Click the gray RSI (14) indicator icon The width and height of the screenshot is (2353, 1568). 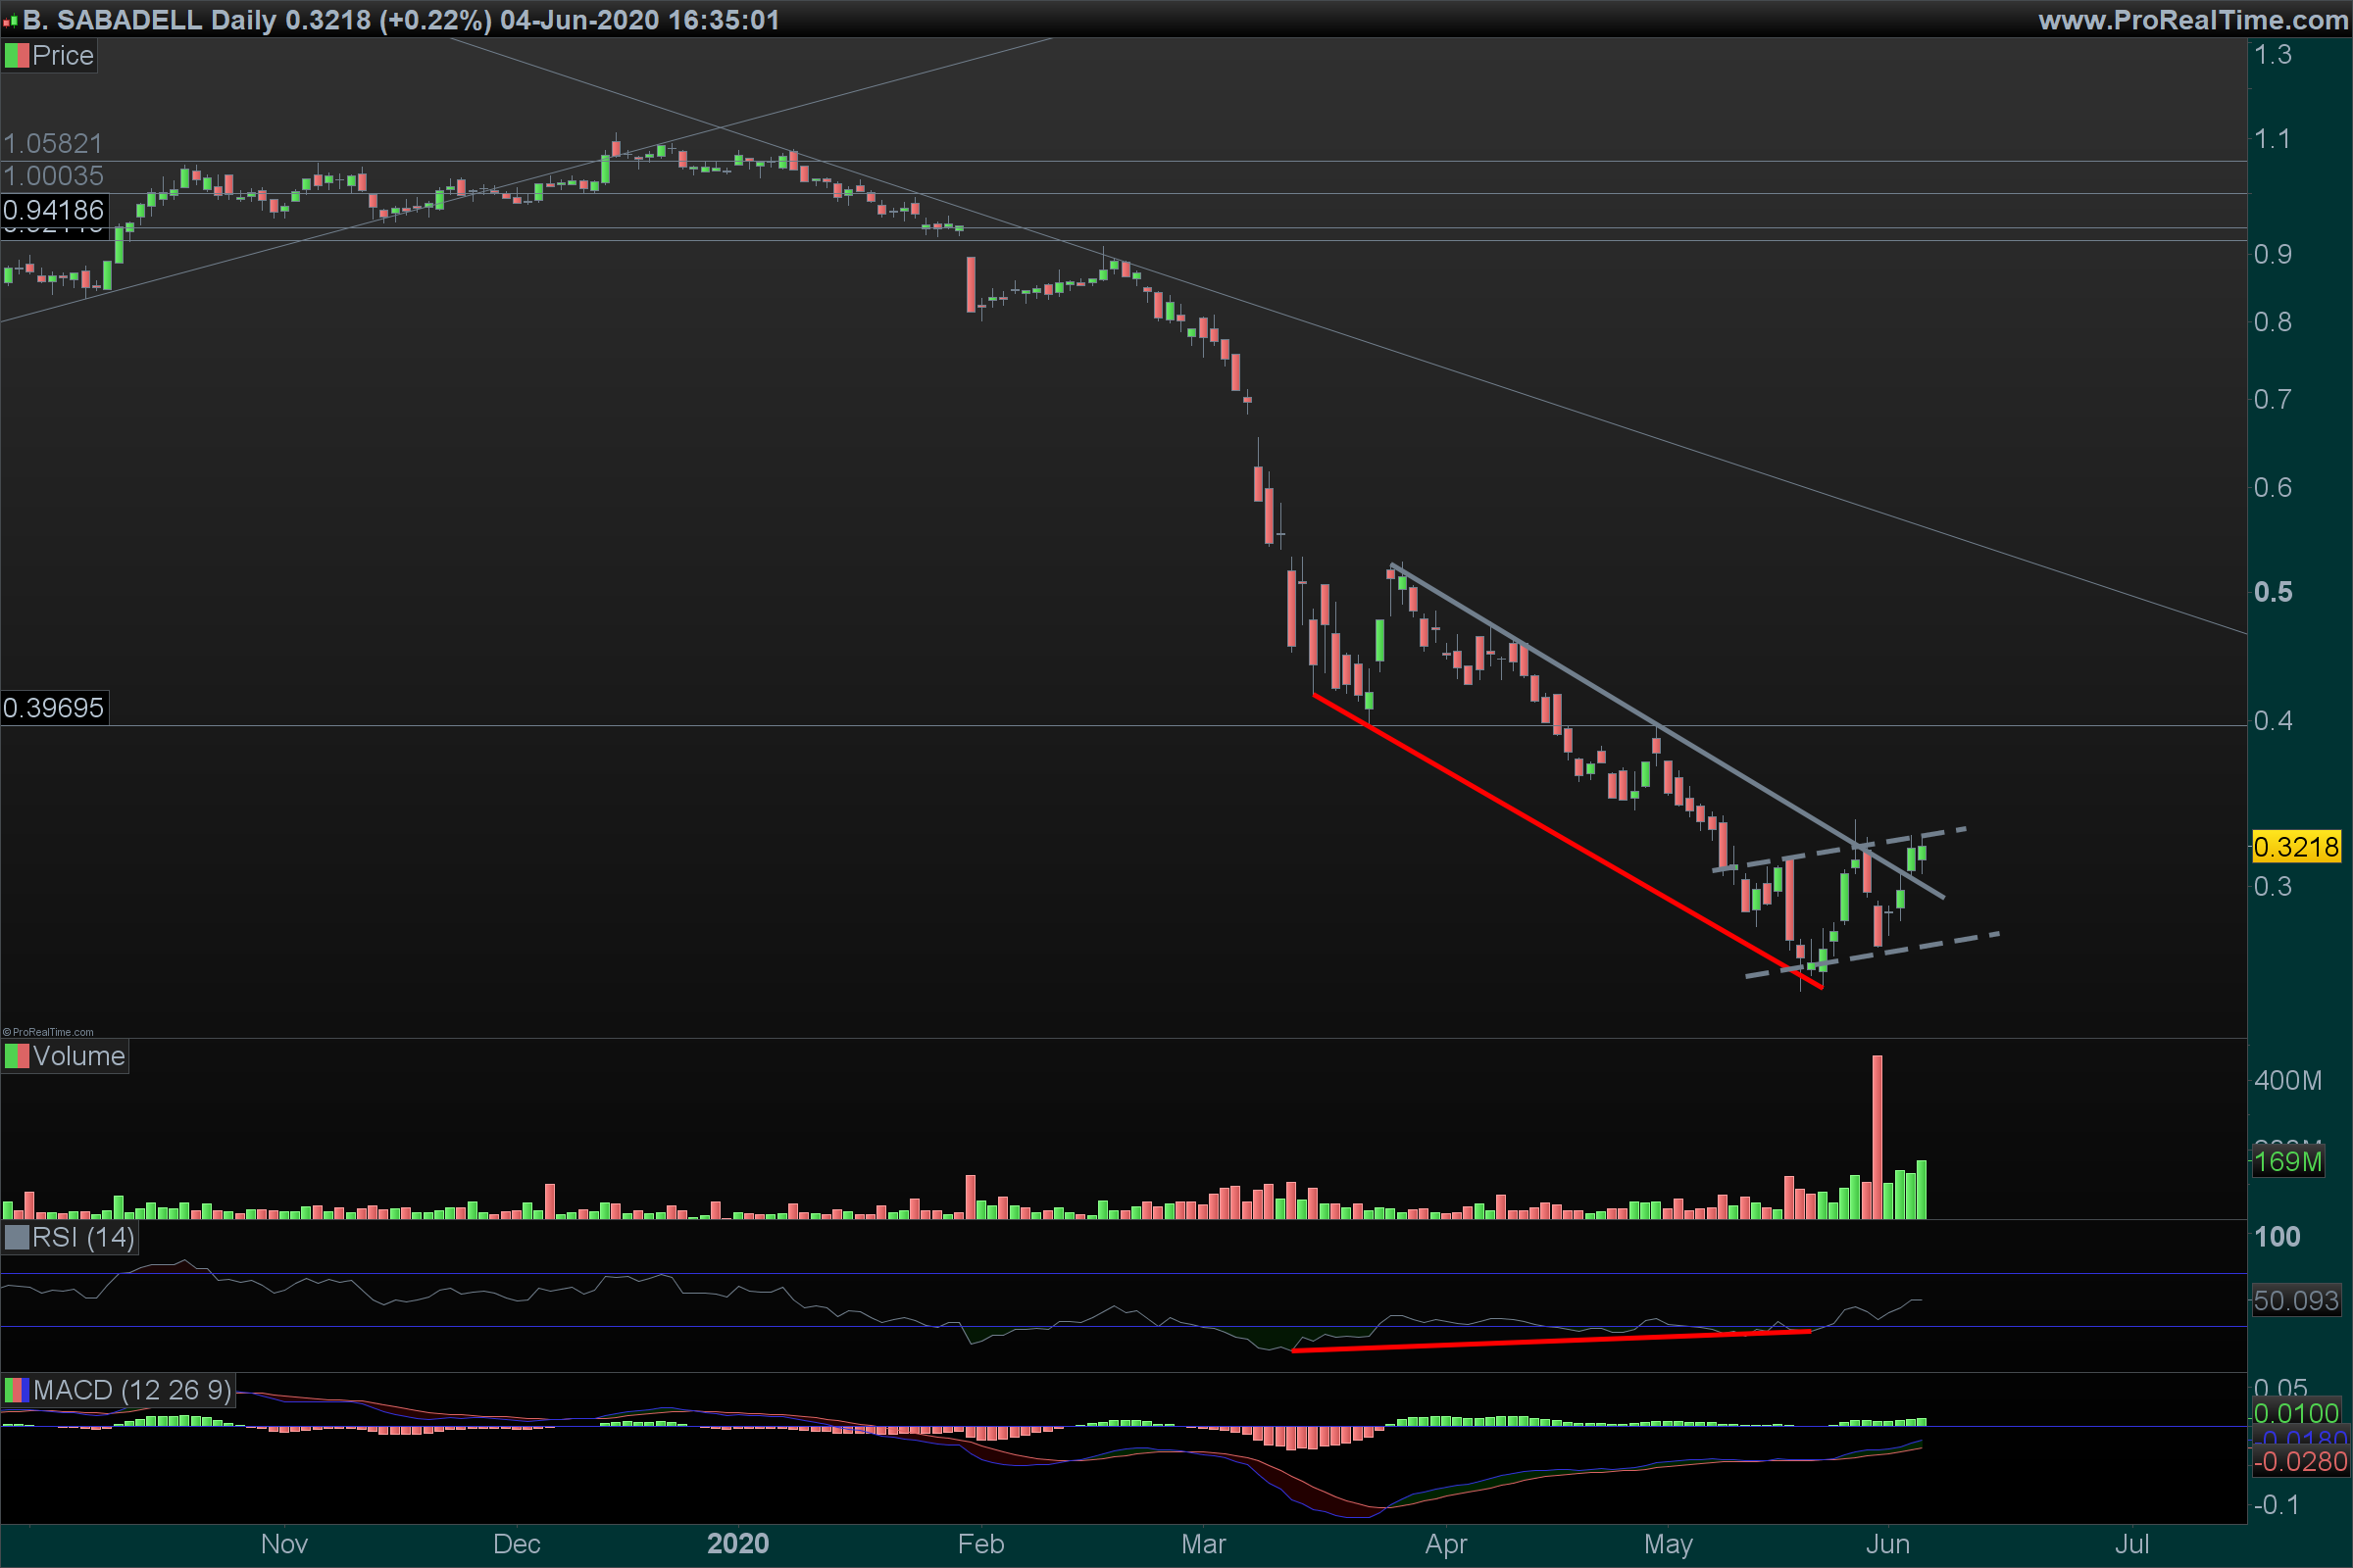point(16,1238)
